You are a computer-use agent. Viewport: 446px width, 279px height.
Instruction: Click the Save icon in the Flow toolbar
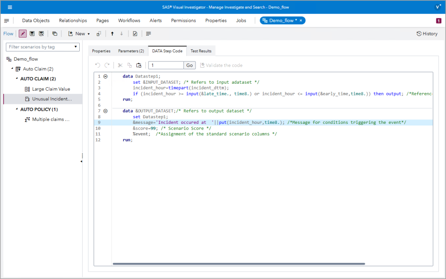[x=32, y=34]
